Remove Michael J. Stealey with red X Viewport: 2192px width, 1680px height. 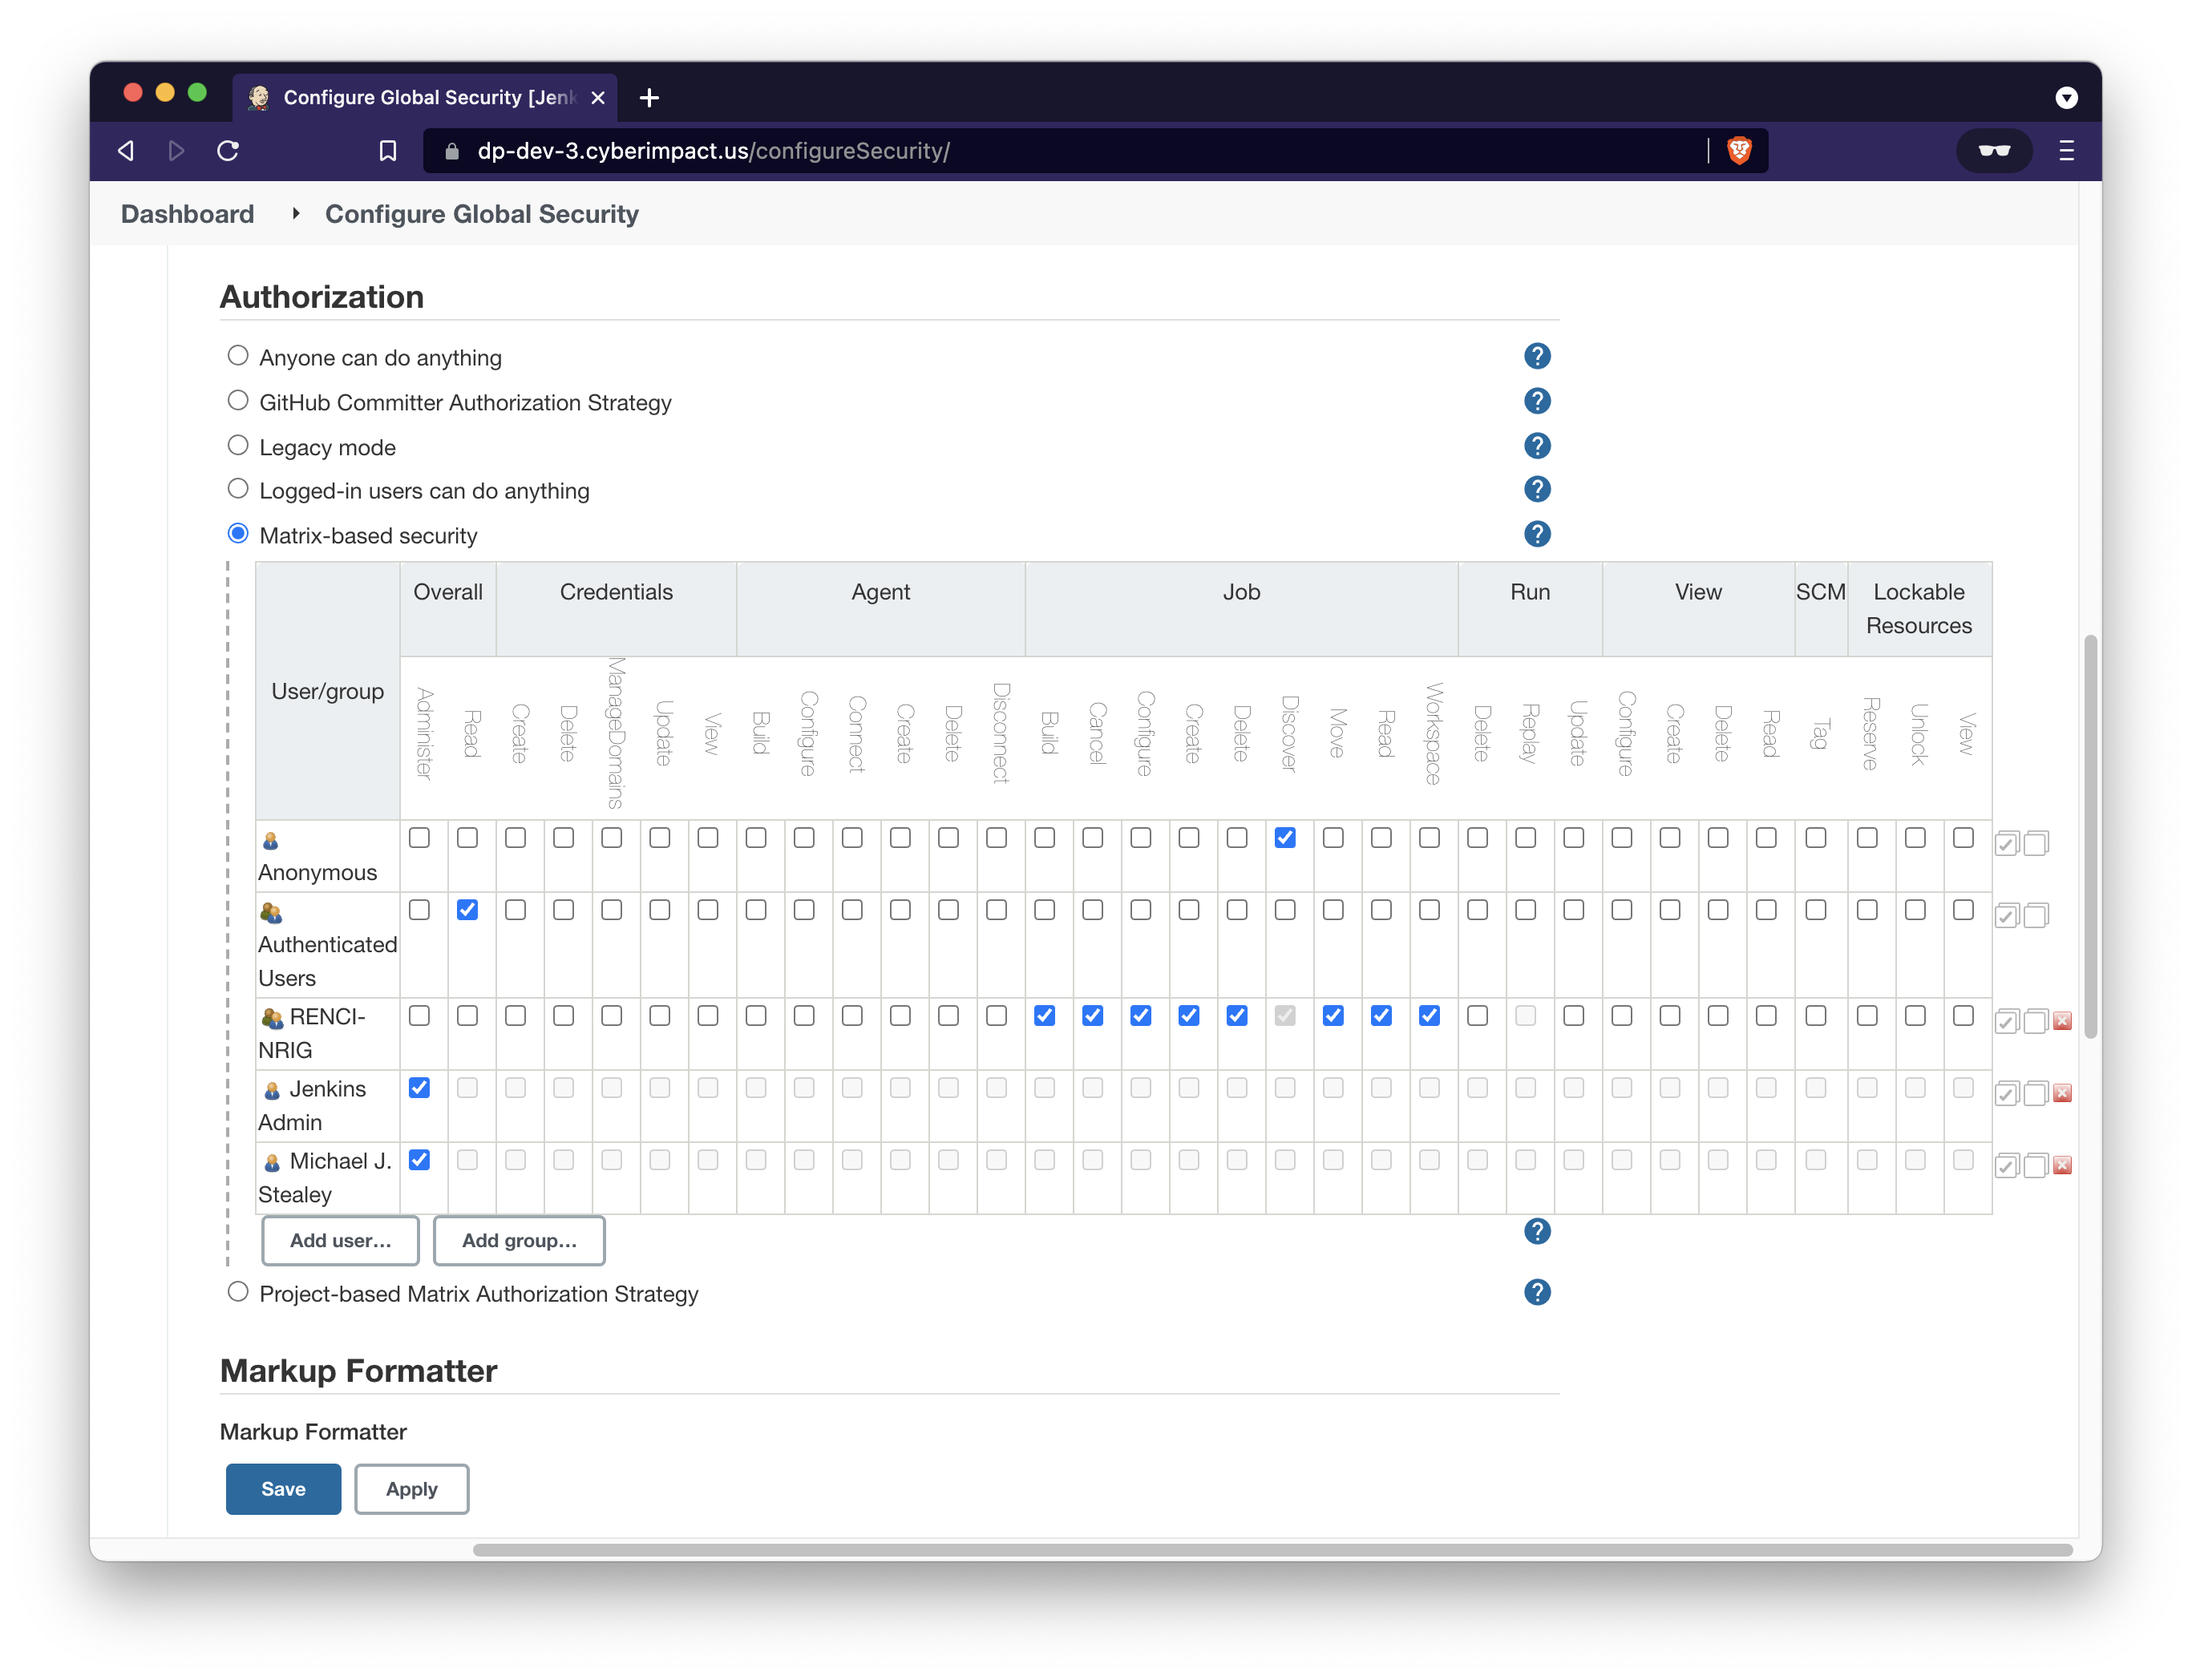coord(2062,1165)
